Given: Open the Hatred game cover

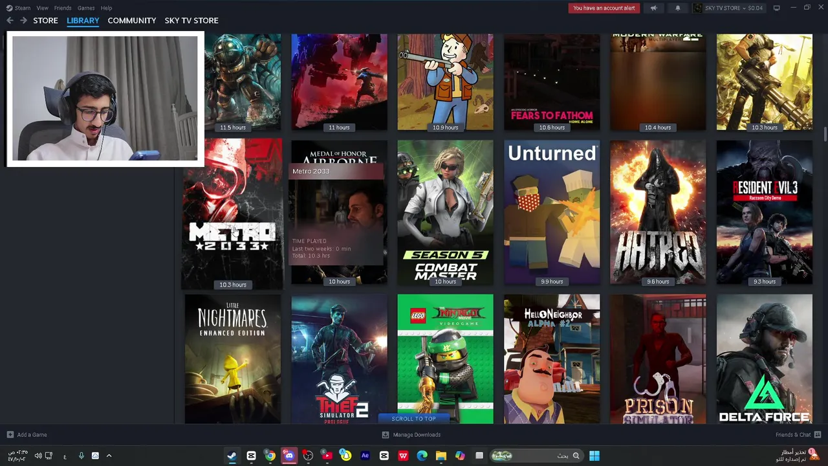Looking at the screenshot, I should click(x=658, y=212).
